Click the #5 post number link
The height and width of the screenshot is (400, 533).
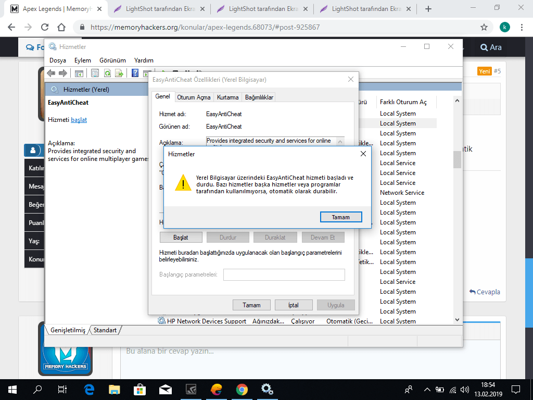coord(497,71)
